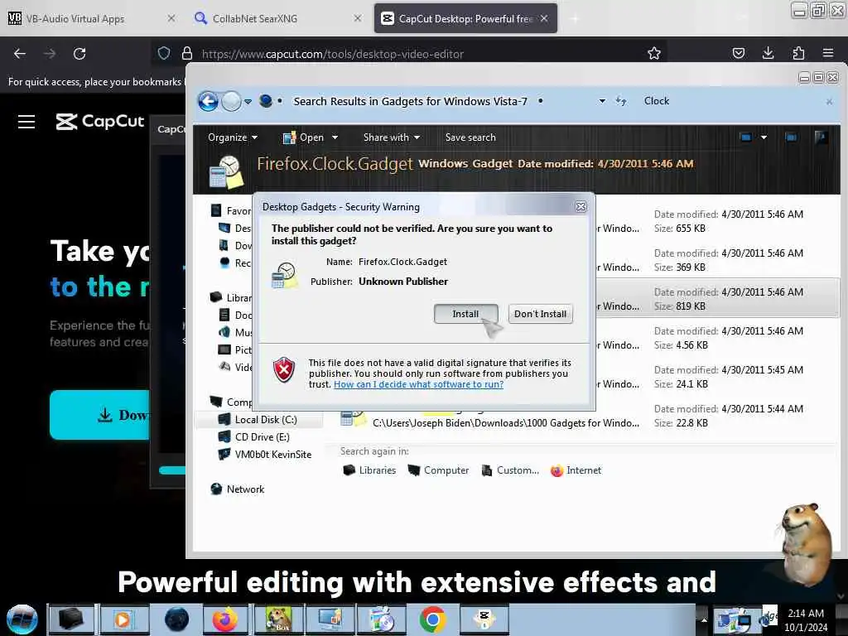Click the Explorer refresh icon
The height and width of the screenshot is (636, 848).
[x=621, y=101]
